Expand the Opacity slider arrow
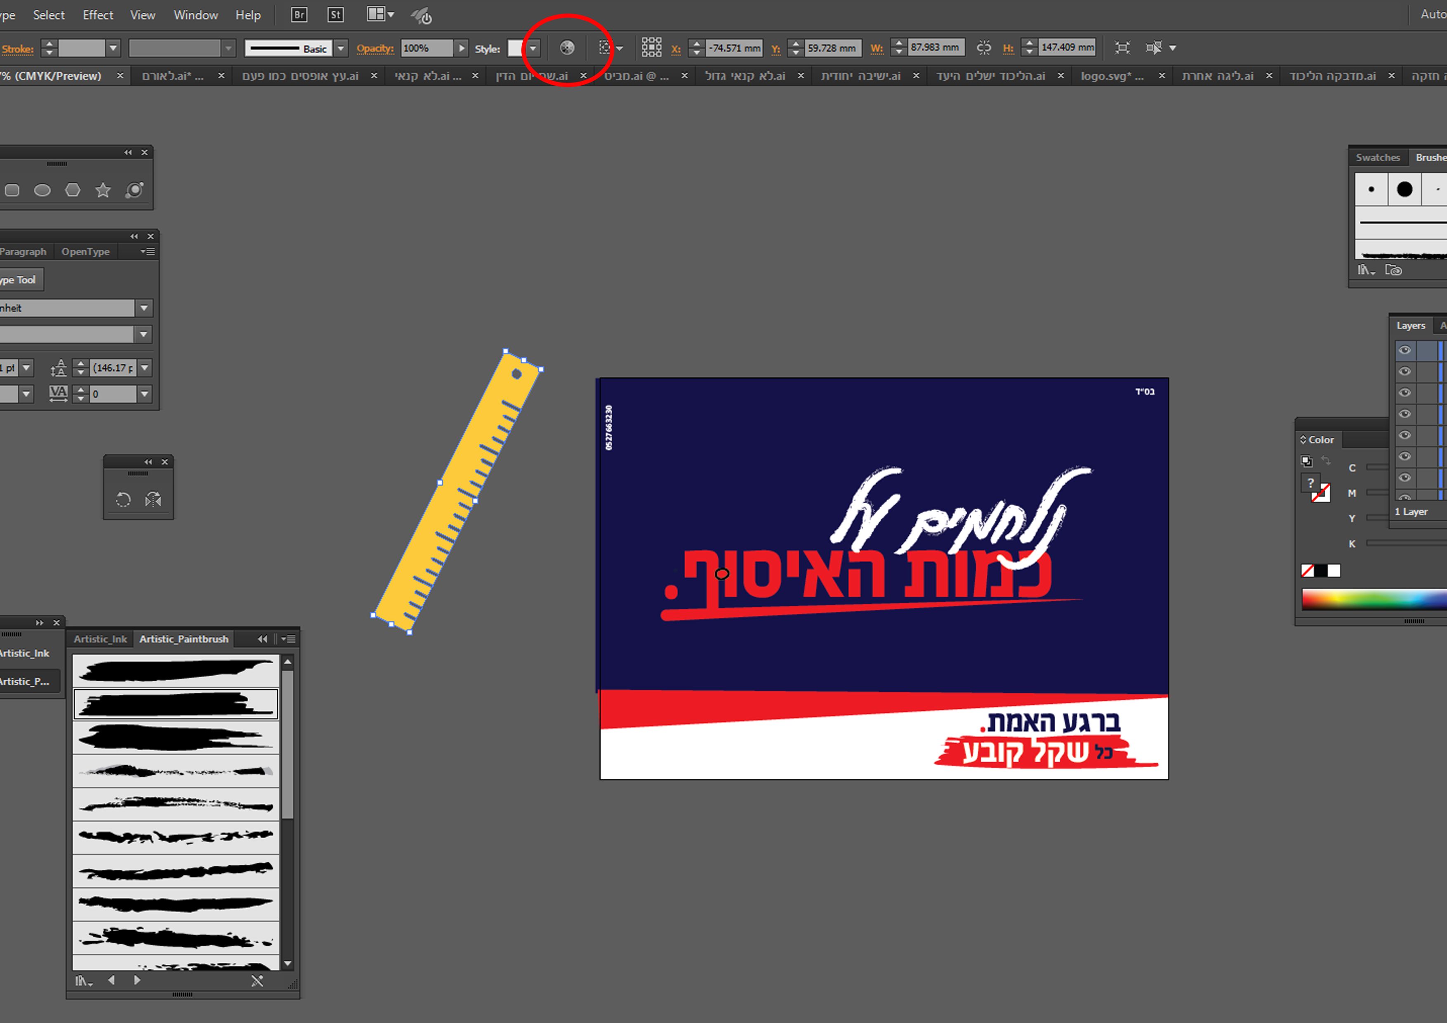The height and width of the screenshot is (1023, 1447). tap(462, 48)
